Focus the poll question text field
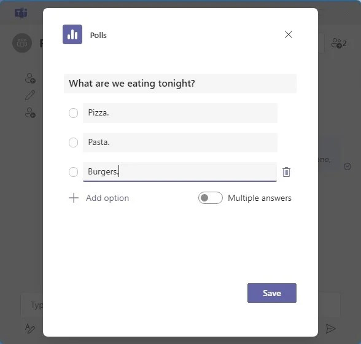This screenshot has width=361, height=344. [180, 84]
